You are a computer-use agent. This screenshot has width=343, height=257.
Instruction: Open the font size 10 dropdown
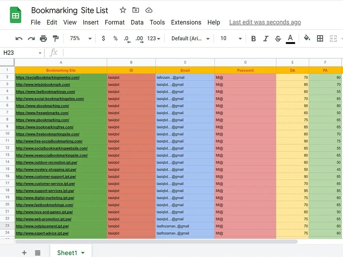231,38
